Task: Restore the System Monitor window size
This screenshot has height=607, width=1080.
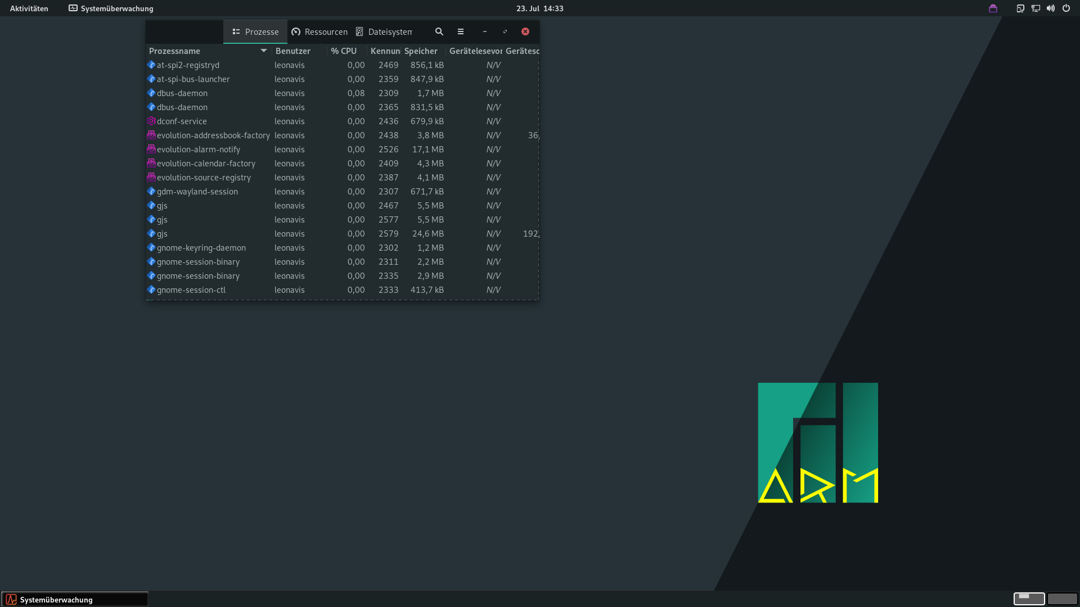Action: (505, 31)
